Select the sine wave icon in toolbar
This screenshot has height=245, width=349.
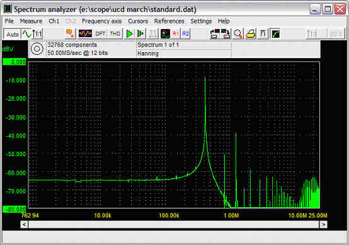(x=26, y=34)
